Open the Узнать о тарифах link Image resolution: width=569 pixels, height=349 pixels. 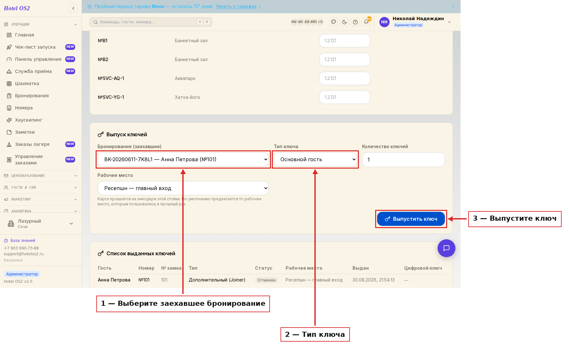[236, 6]
